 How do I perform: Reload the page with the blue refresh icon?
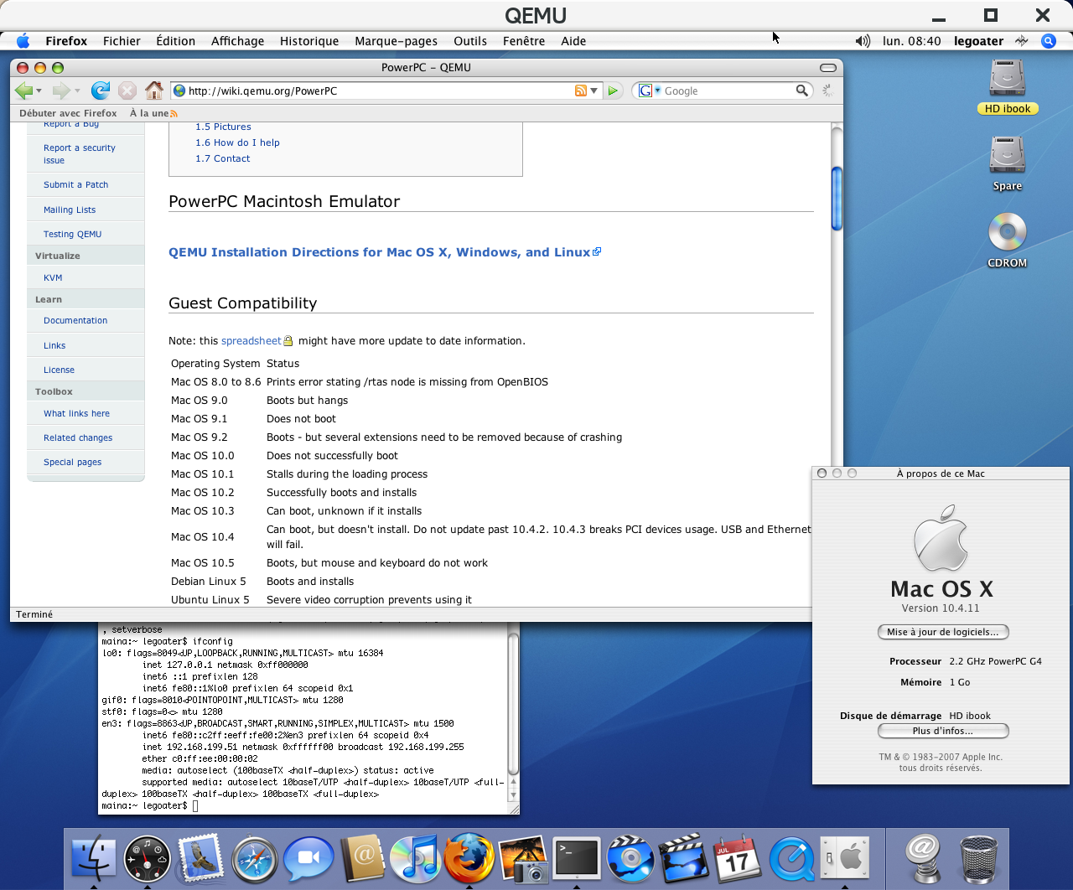tap(101, 91)
